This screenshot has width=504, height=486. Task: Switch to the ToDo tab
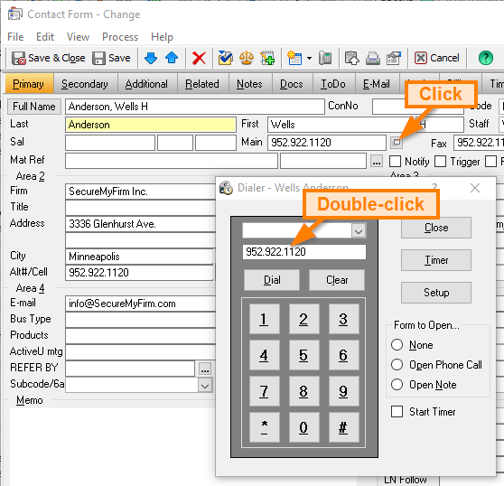pos(333,84)
